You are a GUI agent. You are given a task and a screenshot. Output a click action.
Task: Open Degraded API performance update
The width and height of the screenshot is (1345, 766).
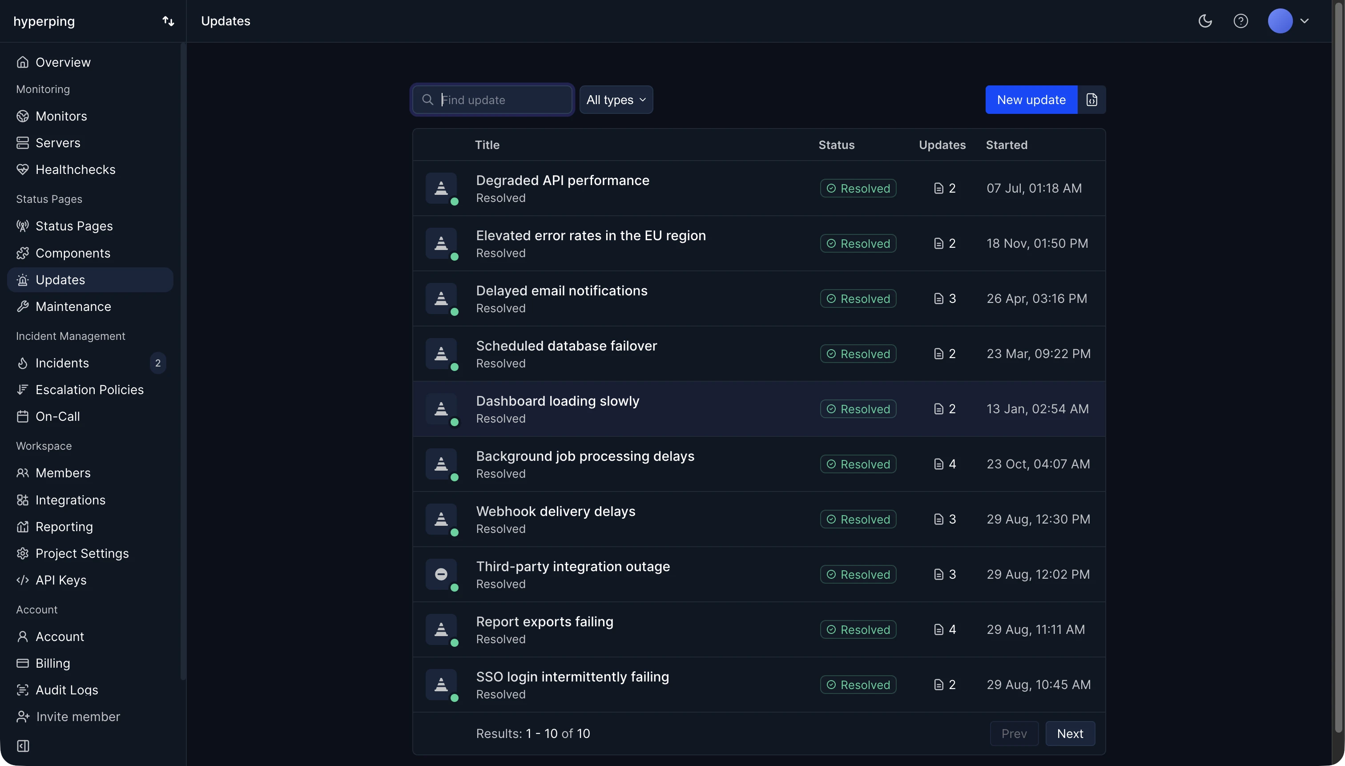tap(759, 188)
